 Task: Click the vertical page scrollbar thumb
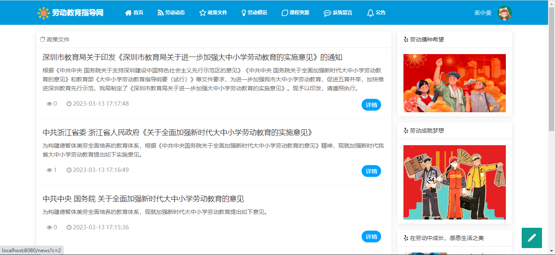552,68
